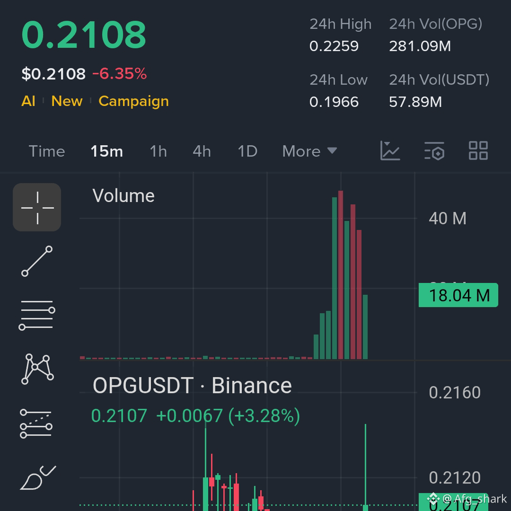Image resolution: width=511 pixels, height=511 pixels.
Task: Click the tallest red volume bar
Action: [x=341, y=275]
